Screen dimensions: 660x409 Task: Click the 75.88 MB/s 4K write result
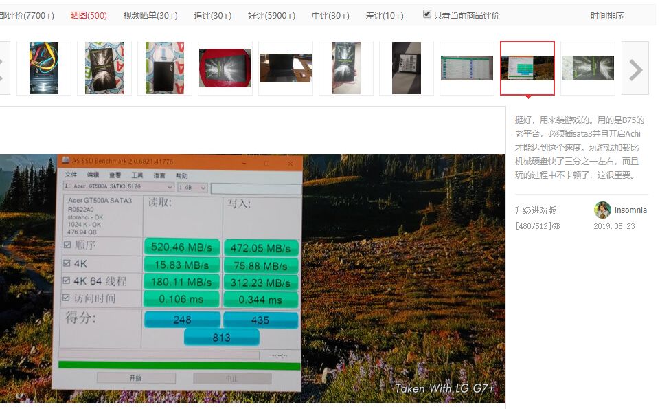point(260,266)
